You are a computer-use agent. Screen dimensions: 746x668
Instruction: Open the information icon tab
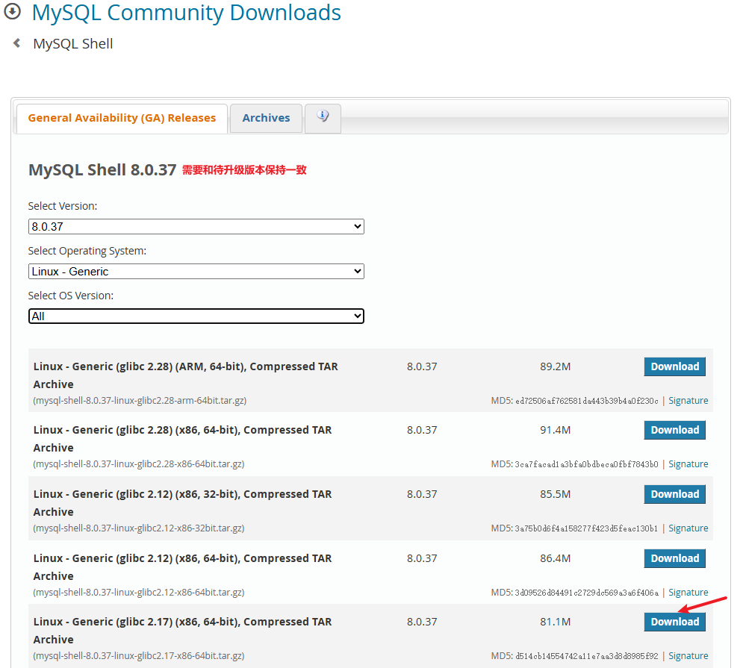point(323,118)
